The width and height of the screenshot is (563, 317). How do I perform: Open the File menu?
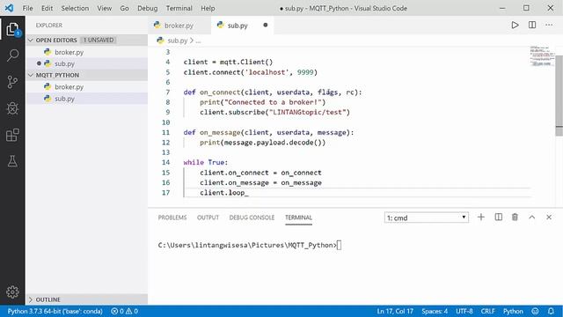(x=27, y=8)
